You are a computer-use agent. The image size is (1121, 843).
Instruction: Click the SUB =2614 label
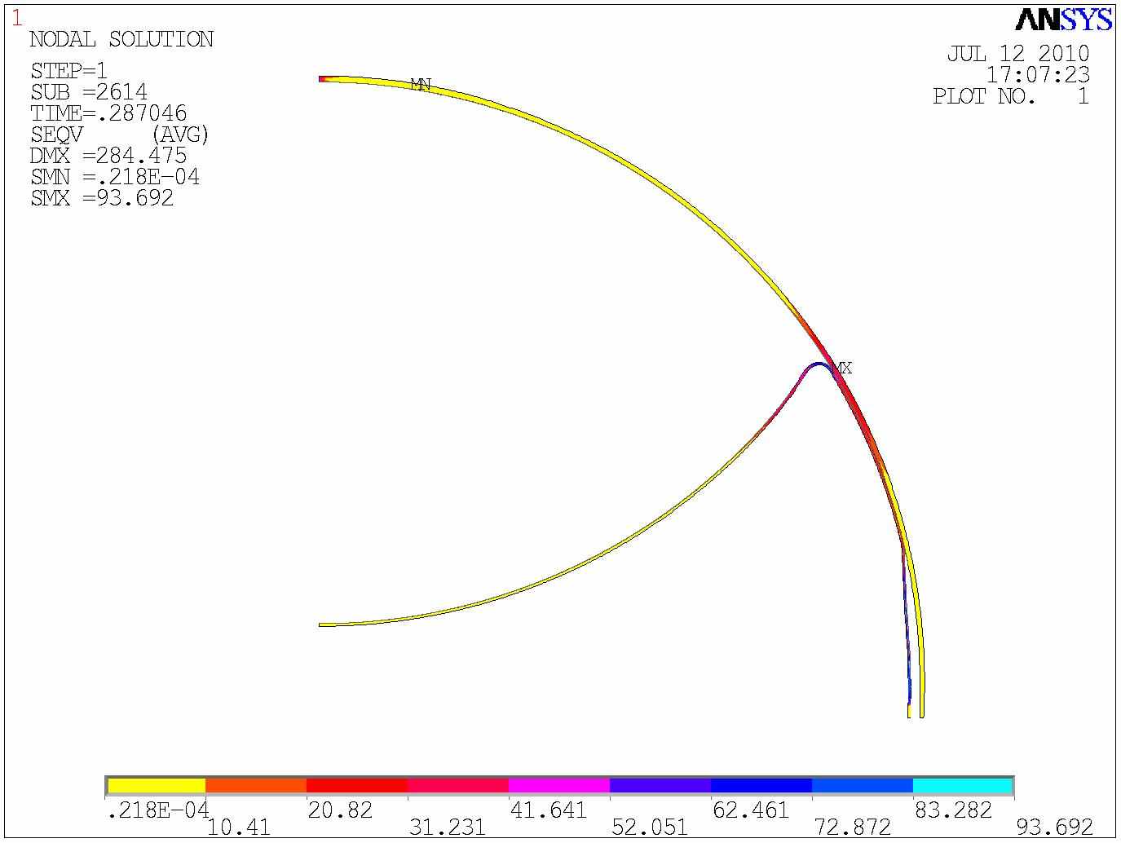(x=89, y=92)
